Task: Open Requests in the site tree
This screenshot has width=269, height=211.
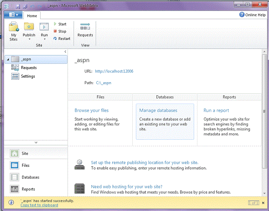Action: click(x=29, y=68)
